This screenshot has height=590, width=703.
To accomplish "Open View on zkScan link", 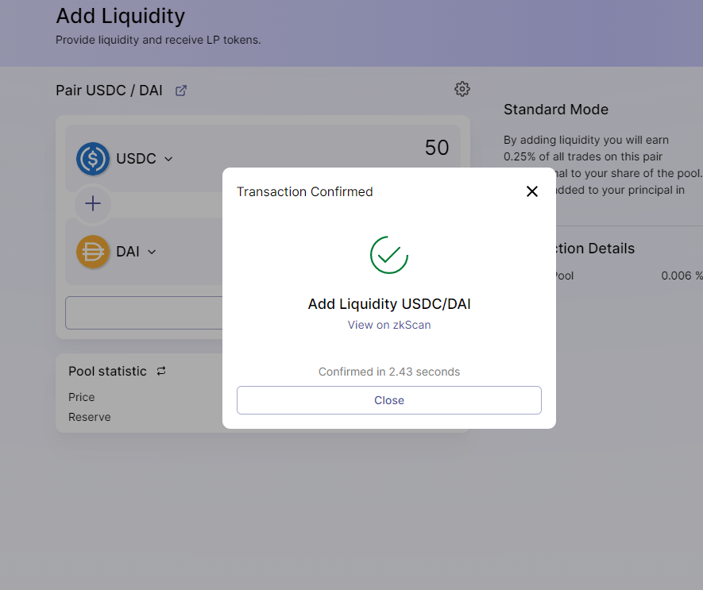I will coord(388,325).
